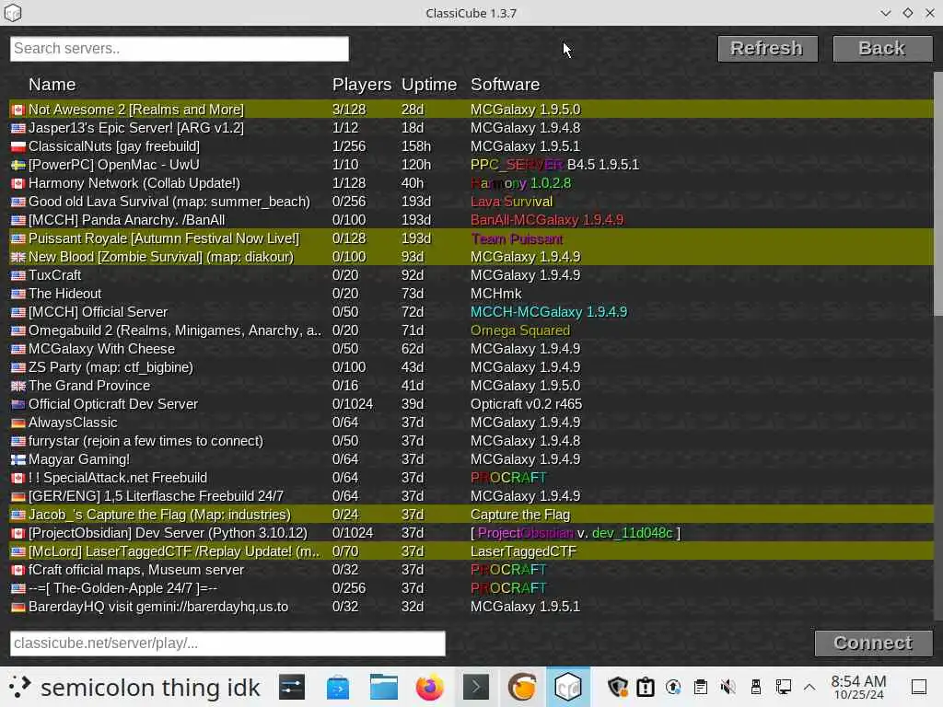The width and height of the screenshot is (943, 707).
Task: Select The Hideout server
Action: 471,294
